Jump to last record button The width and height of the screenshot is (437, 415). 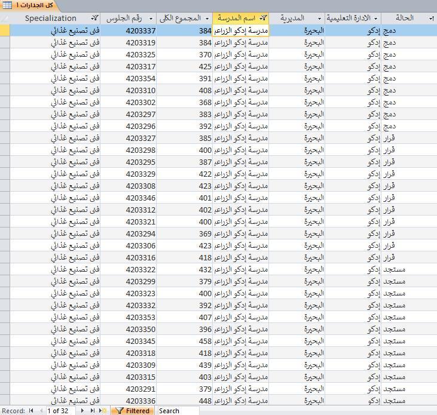point(92,411)
